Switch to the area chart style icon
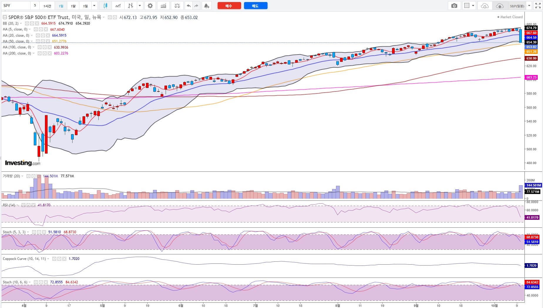This screenshot has width=543, height=308. point(118,6)
